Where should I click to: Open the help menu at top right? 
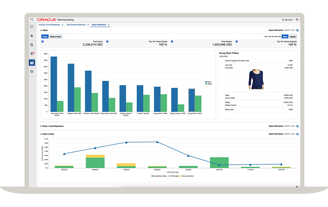point(297,19)
